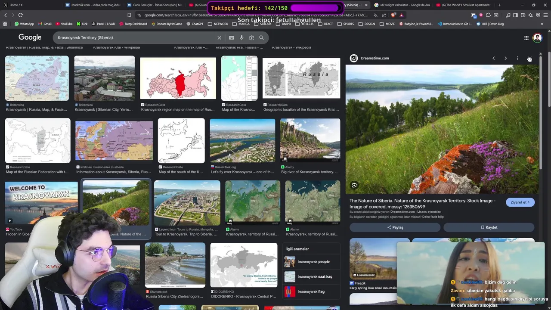Open Brave Rewards triangle icon

pos(402,15)
